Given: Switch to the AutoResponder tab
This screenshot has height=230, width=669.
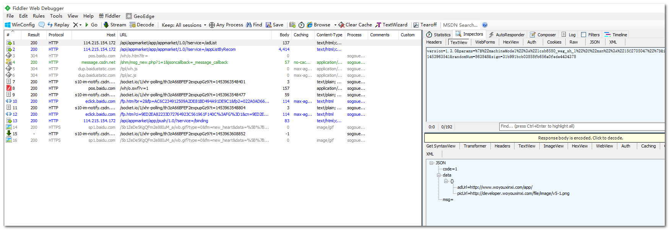Looking at the screenshot, I should [507, 35].
